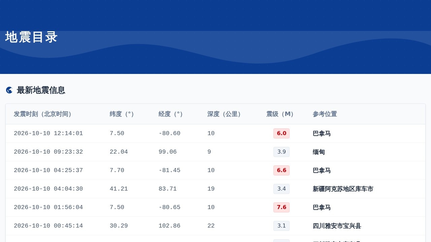Viewport: 431px width, 242px height.
Task: Click the 7.6 magnitude badge
Action: (281, 207)
